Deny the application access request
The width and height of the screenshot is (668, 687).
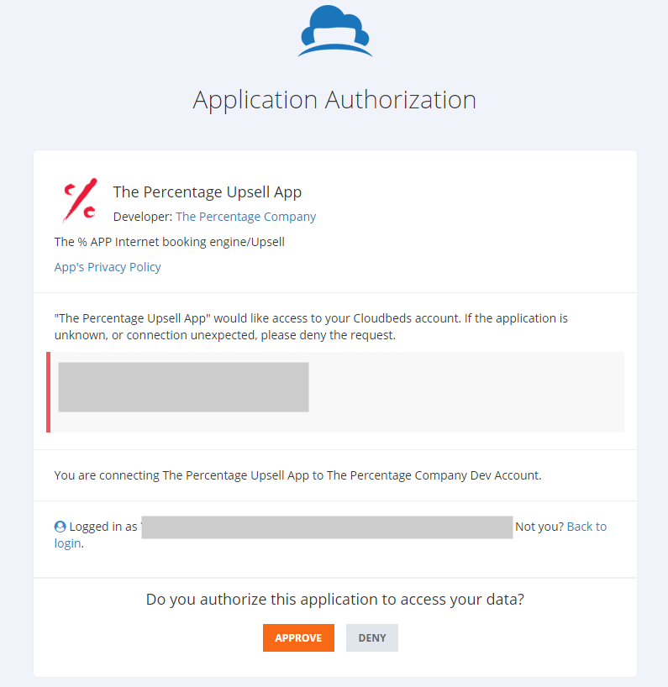click(372, 638)
